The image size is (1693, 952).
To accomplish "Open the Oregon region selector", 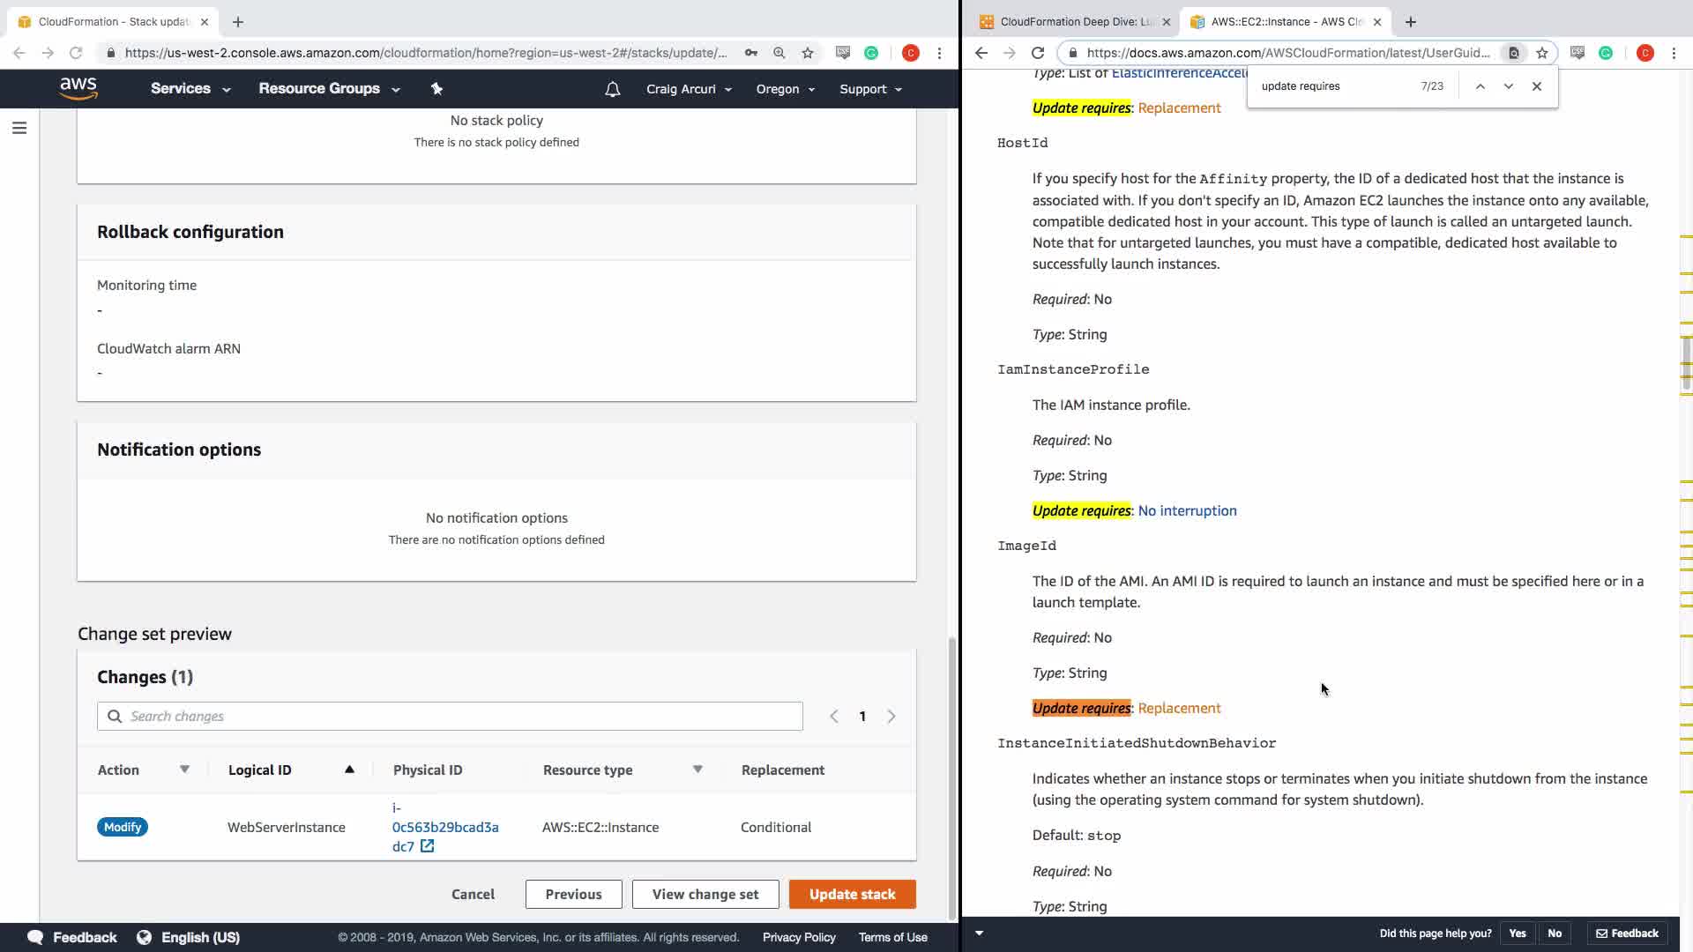I will pos(785,89).
